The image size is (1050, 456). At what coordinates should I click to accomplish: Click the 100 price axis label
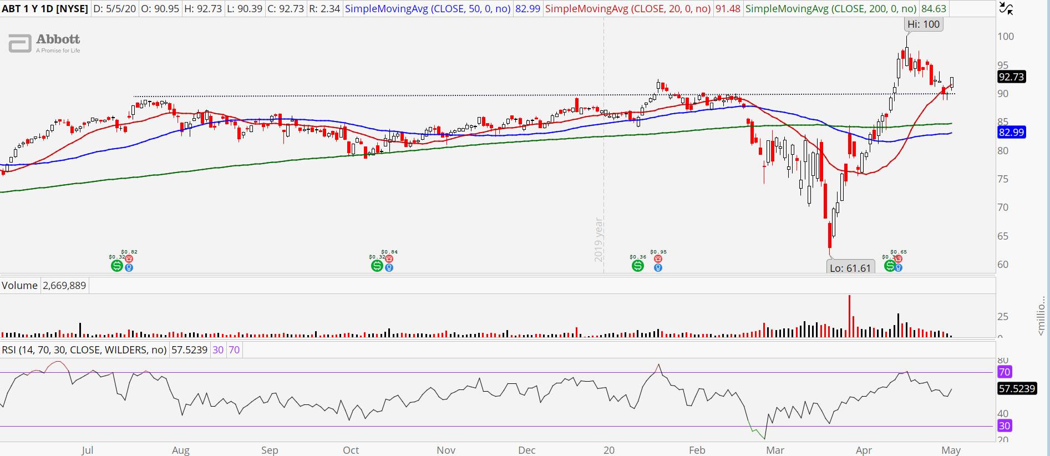(1006, 37)
